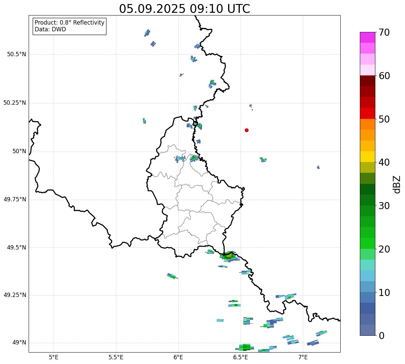Click the 6.5°E longitude label
405x364 pixels.
click(x=241, y=357)
